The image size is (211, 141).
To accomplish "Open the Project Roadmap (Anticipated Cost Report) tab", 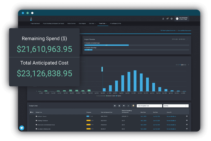I will (x=54, y=23).
